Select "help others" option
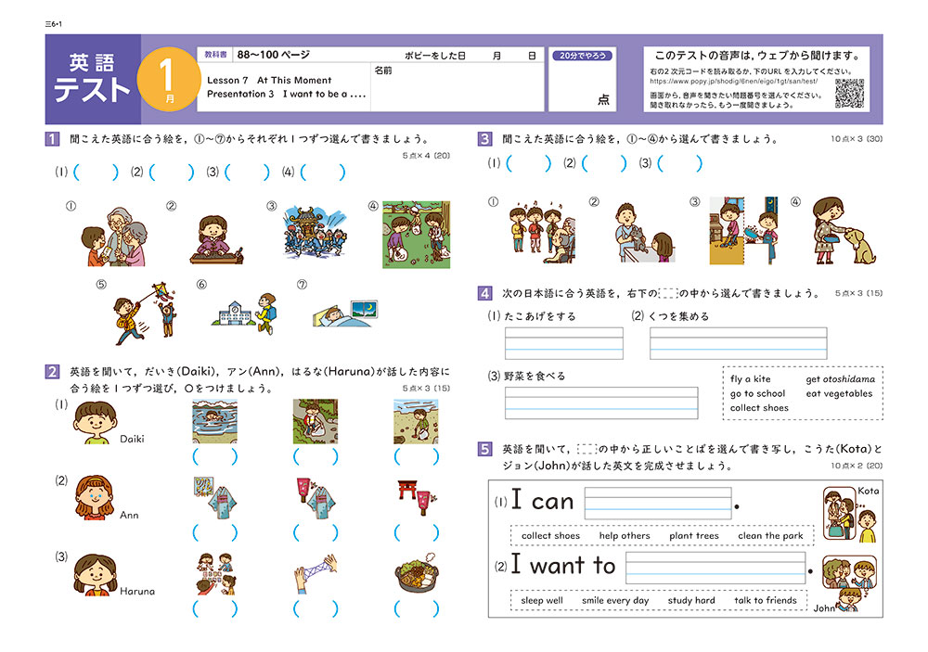 pyautogui.click(x=625, y=535)
